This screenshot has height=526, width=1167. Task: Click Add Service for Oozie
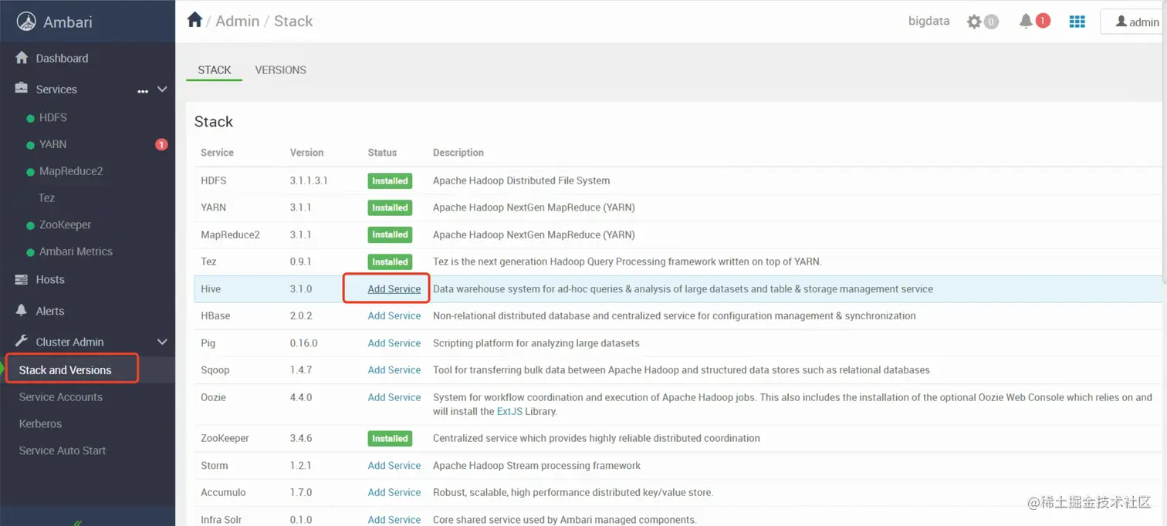click(x=394, y=397)
